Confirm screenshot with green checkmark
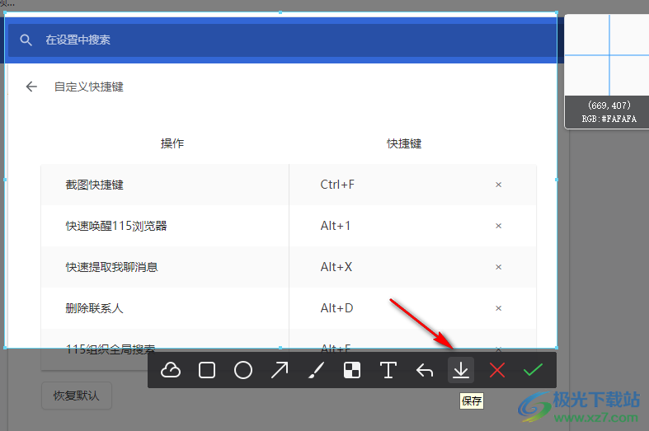The height and width of the screenshot is (431, 649). pyautogui.click(x=533, y=370)
